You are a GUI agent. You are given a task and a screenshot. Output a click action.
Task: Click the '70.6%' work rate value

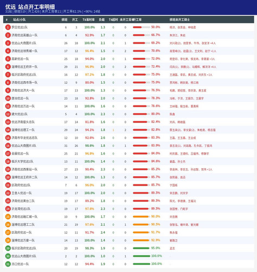[156, 51]
